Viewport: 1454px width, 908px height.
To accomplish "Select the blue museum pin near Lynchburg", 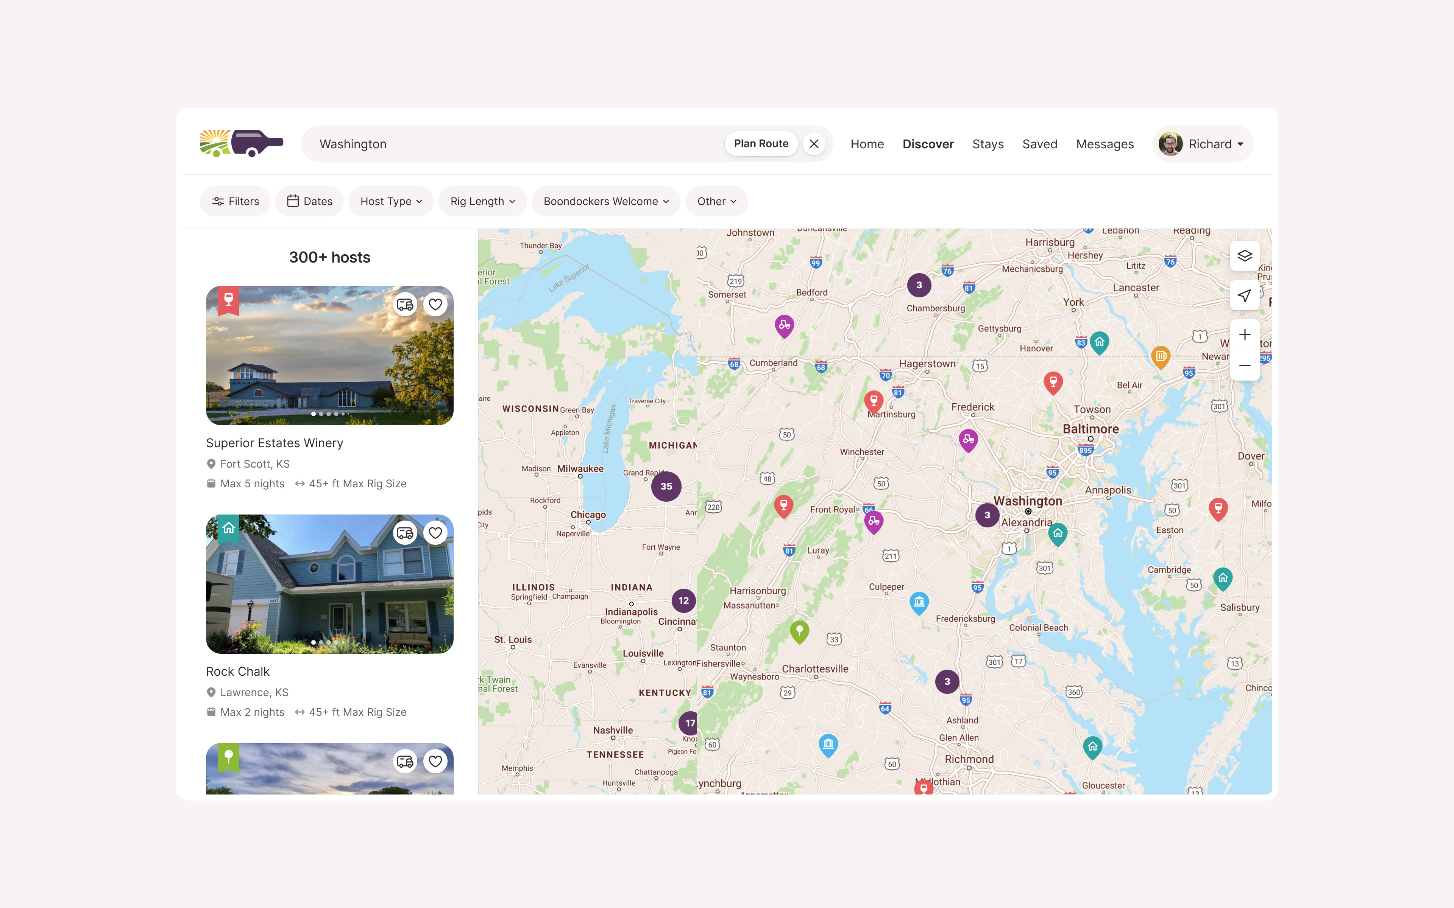I will (x=828, y=745).
